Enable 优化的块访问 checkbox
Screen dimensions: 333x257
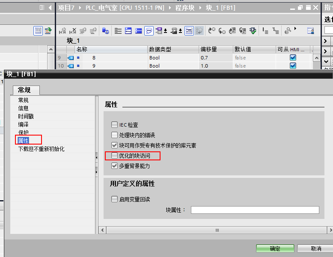click(114, 156)
